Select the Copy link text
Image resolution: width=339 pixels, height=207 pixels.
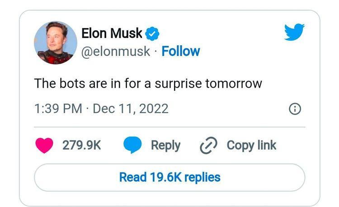(251, 146)
